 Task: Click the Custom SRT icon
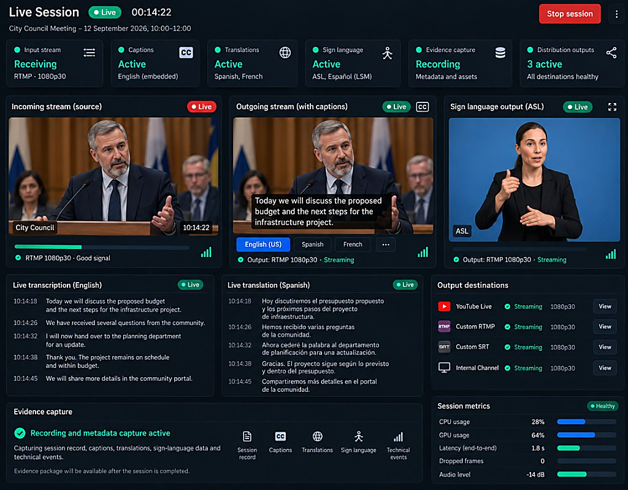(444, 347)
